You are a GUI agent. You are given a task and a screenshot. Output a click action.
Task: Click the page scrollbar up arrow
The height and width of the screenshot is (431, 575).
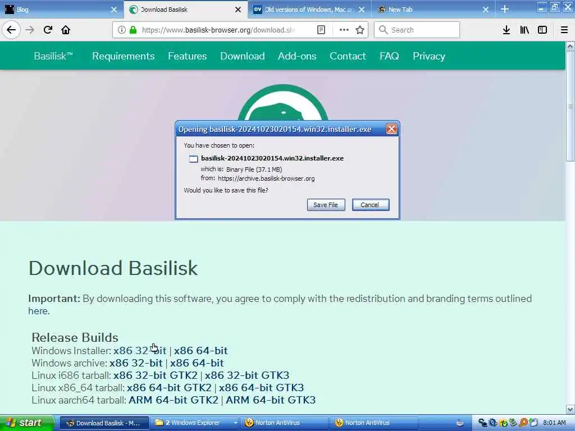click(571, 47)
